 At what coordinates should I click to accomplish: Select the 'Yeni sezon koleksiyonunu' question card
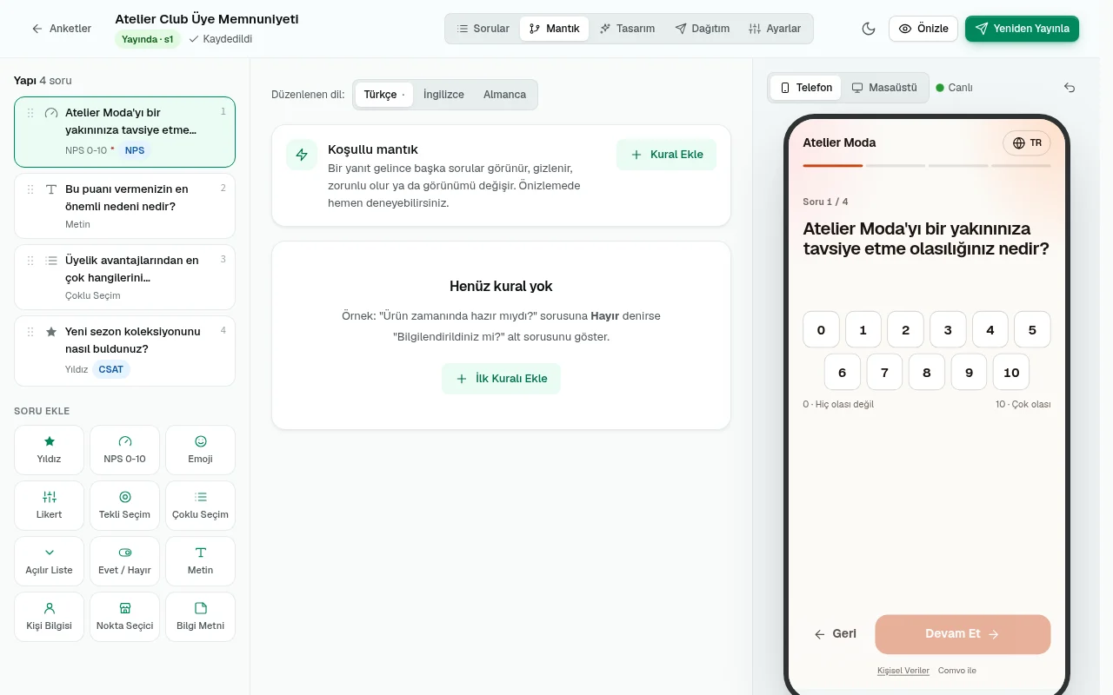[124, 351]
